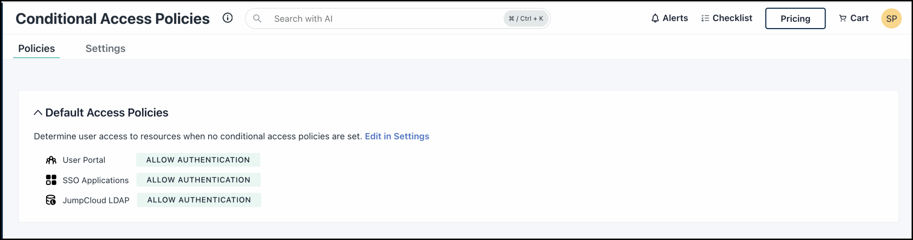Open the Checklist panel
This screenshot has height=240, width=913.
[726, 18]
